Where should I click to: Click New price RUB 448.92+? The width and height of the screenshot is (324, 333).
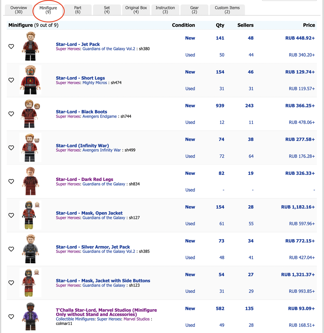(300, 38)
